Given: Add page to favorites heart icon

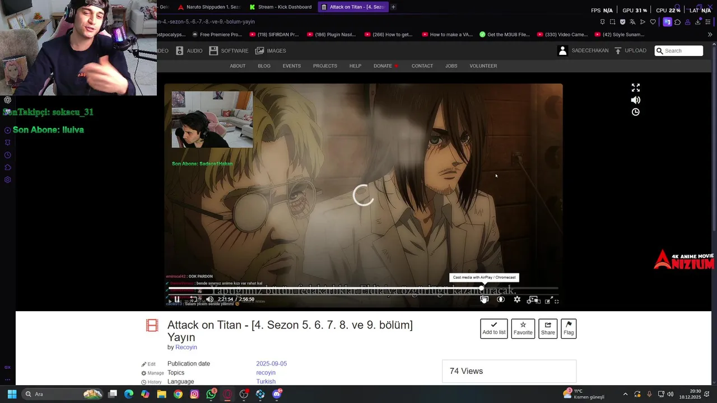Looking at the screenshot, I should (653, 22).
